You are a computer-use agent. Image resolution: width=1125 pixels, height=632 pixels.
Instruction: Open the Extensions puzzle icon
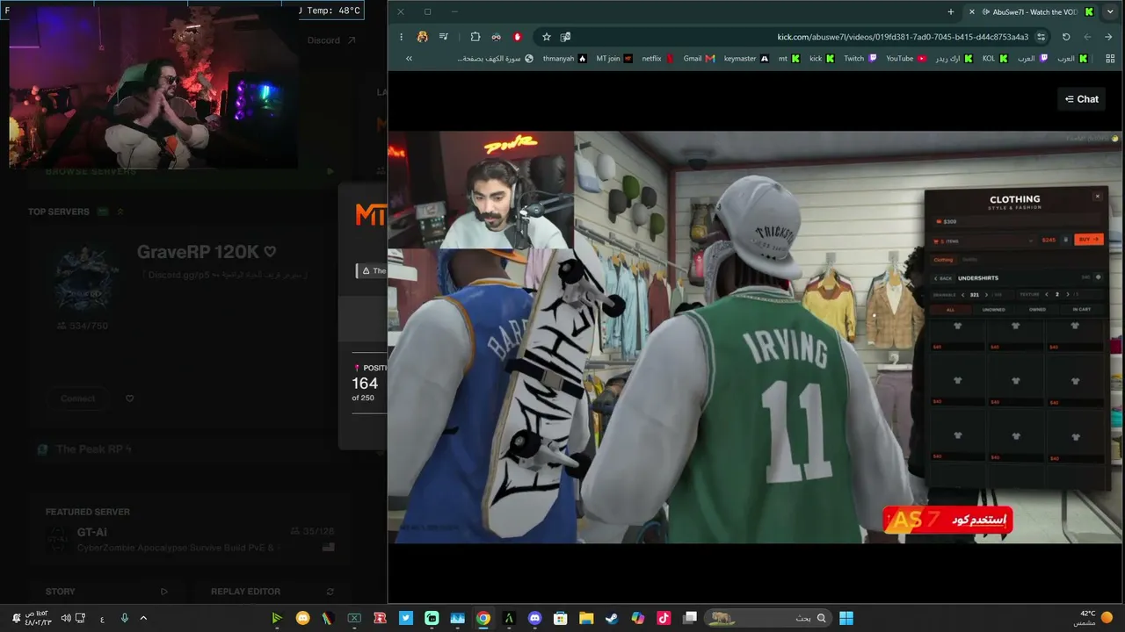coord(475,37)
